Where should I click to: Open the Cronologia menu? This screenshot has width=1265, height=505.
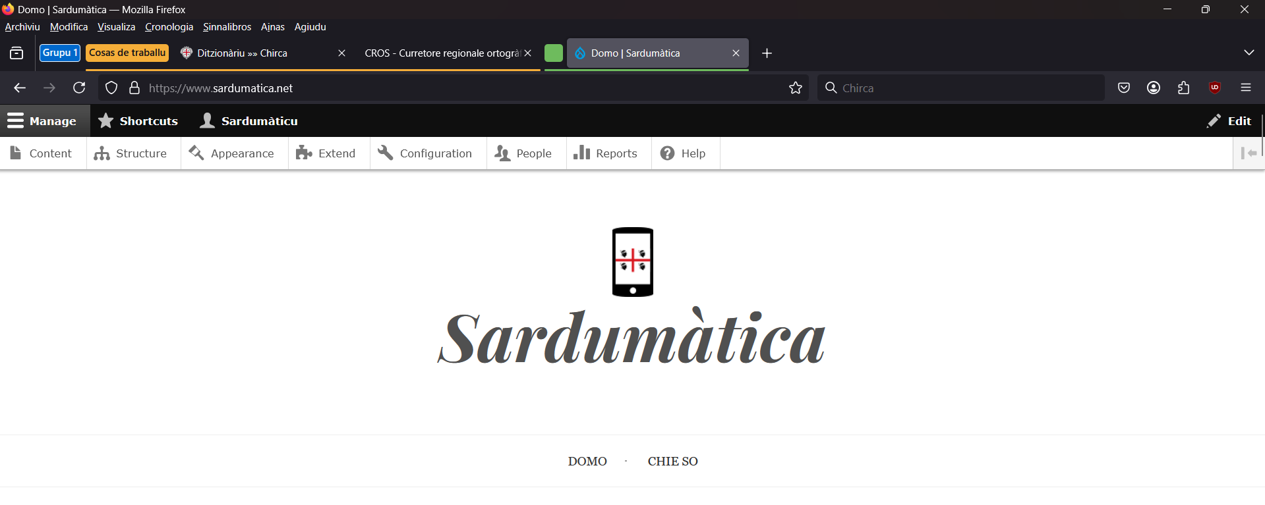(169, 27)
